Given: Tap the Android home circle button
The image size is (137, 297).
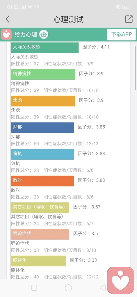Looking at the screenshot, I should (x=68, y=288).
